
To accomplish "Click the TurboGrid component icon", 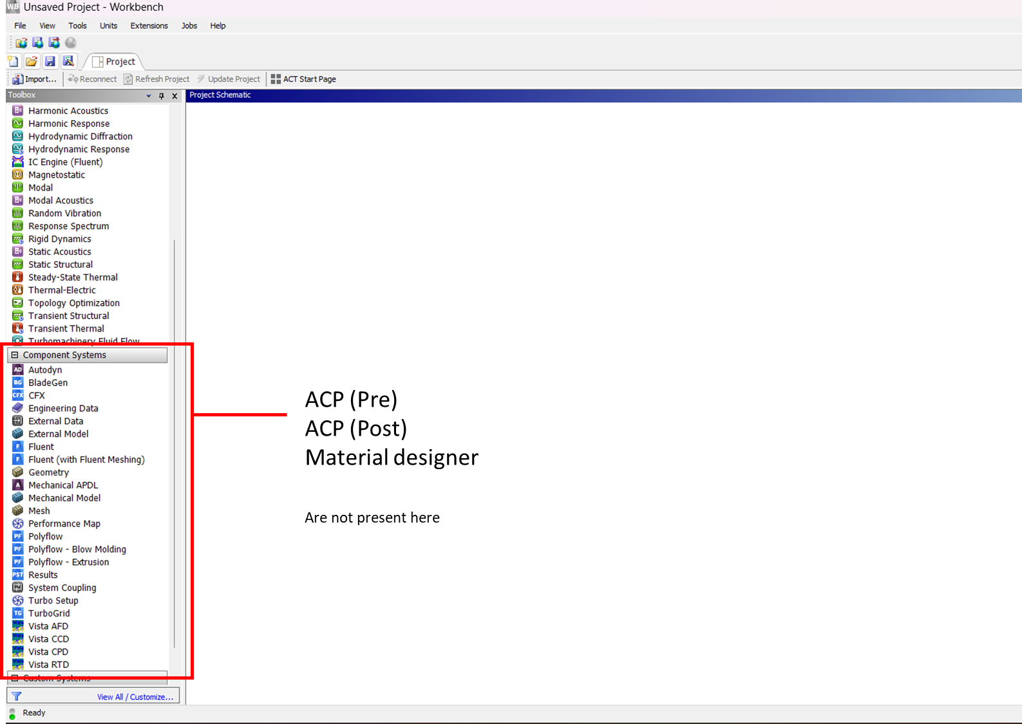I will [18, 613].
